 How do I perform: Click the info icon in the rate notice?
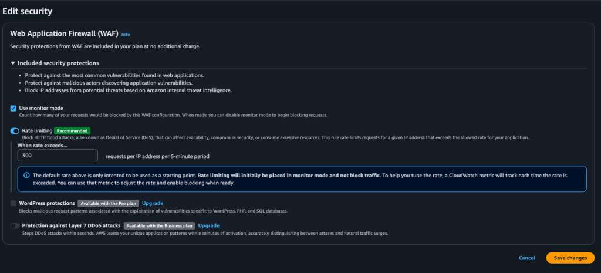coord(26,176)
